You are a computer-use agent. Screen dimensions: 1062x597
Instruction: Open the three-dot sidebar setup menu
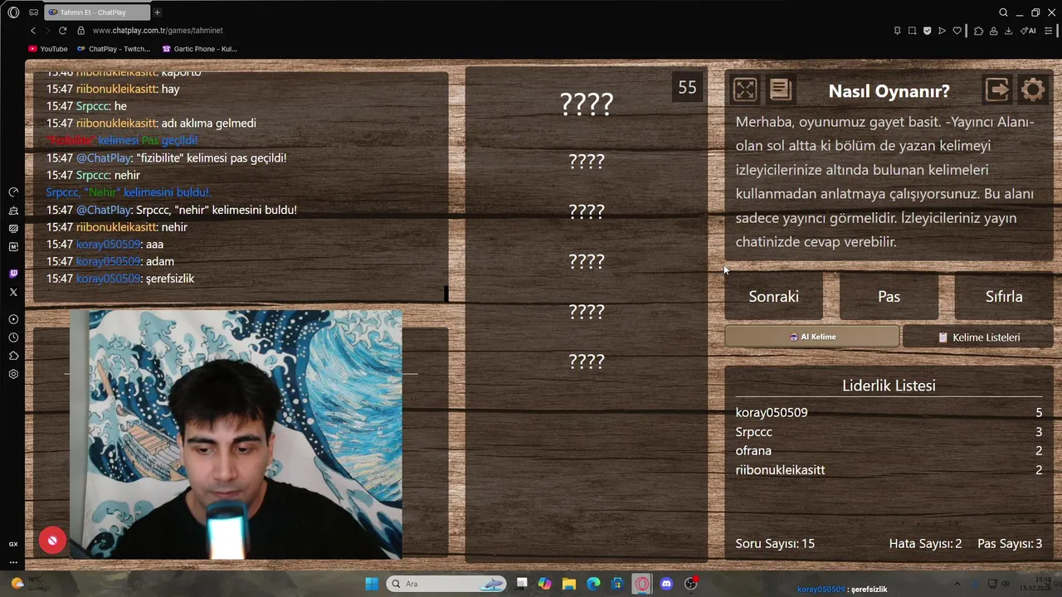13,562
